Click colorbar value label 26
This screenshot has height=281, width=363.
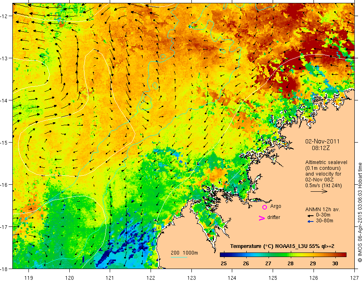tap(246, 263)
